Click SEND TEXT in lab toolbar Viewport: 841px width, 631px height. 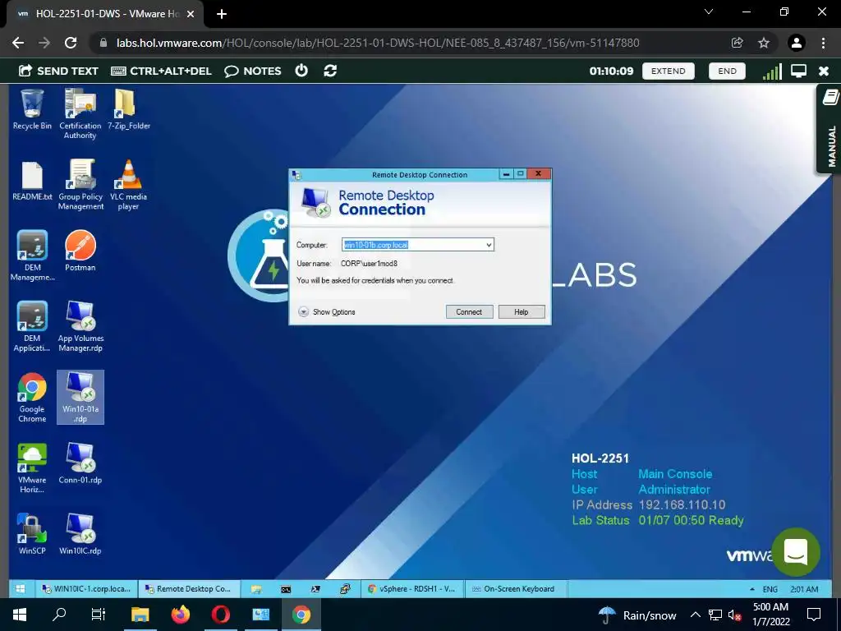pyautogui.click(x=58, y=71)
